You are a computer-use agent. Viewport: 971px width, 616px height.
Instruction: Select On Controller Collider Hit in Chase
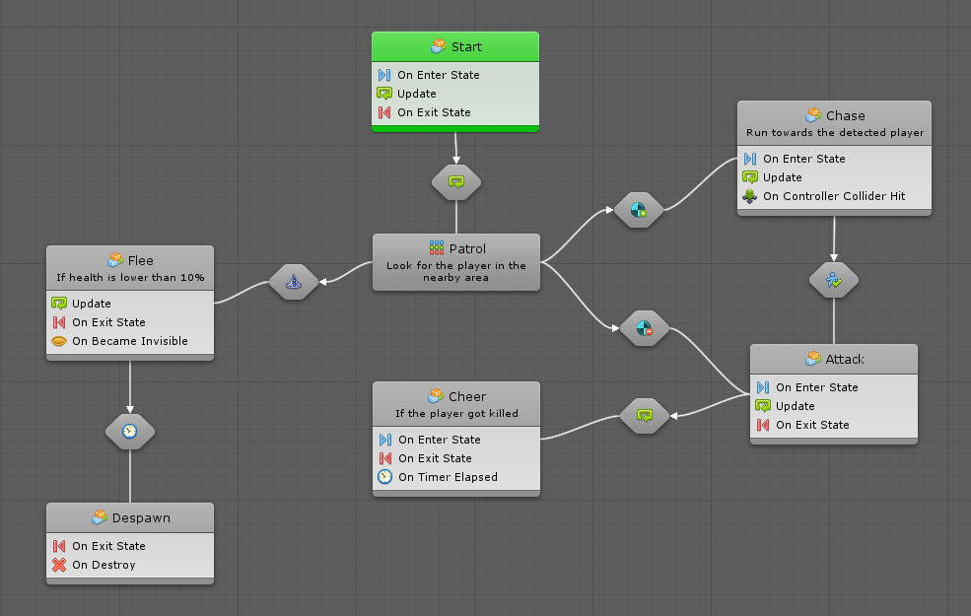(x=833, y=196)
